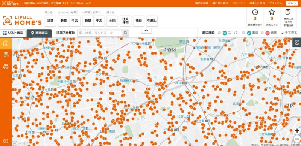This screenshot has height=146, width=301.
Task: Click 最近見た物件 link in top bar
Action: pyautogui.click(x=220, y=3)
